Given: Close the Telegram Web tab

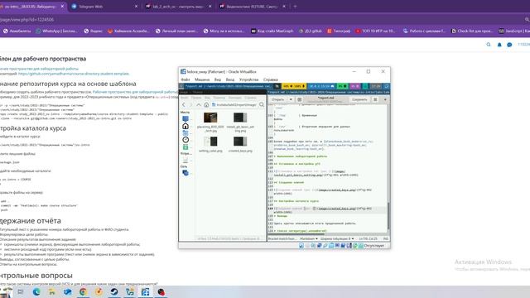Looking at the screenshot, I should coord(136,7).
